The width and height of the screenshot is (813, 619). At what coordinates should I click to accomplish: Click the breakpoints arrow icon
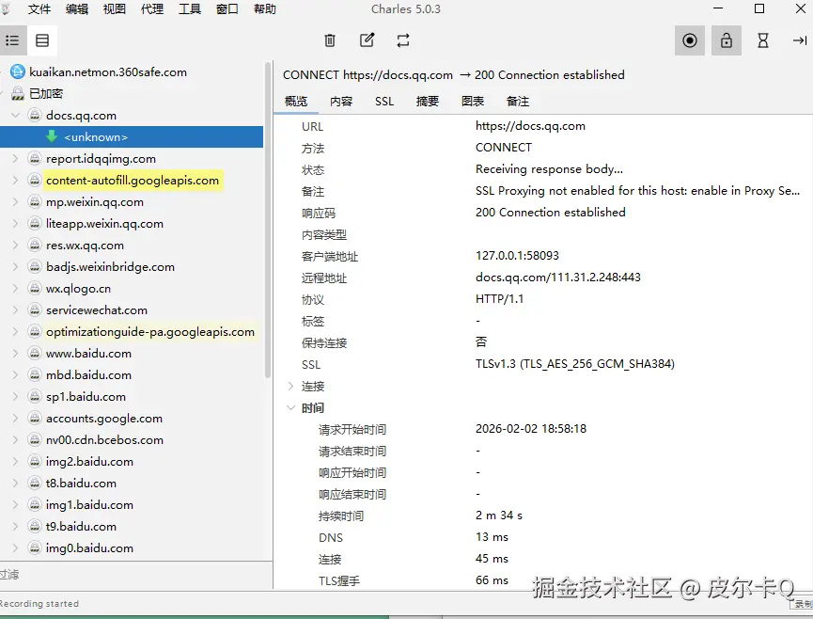800,40
